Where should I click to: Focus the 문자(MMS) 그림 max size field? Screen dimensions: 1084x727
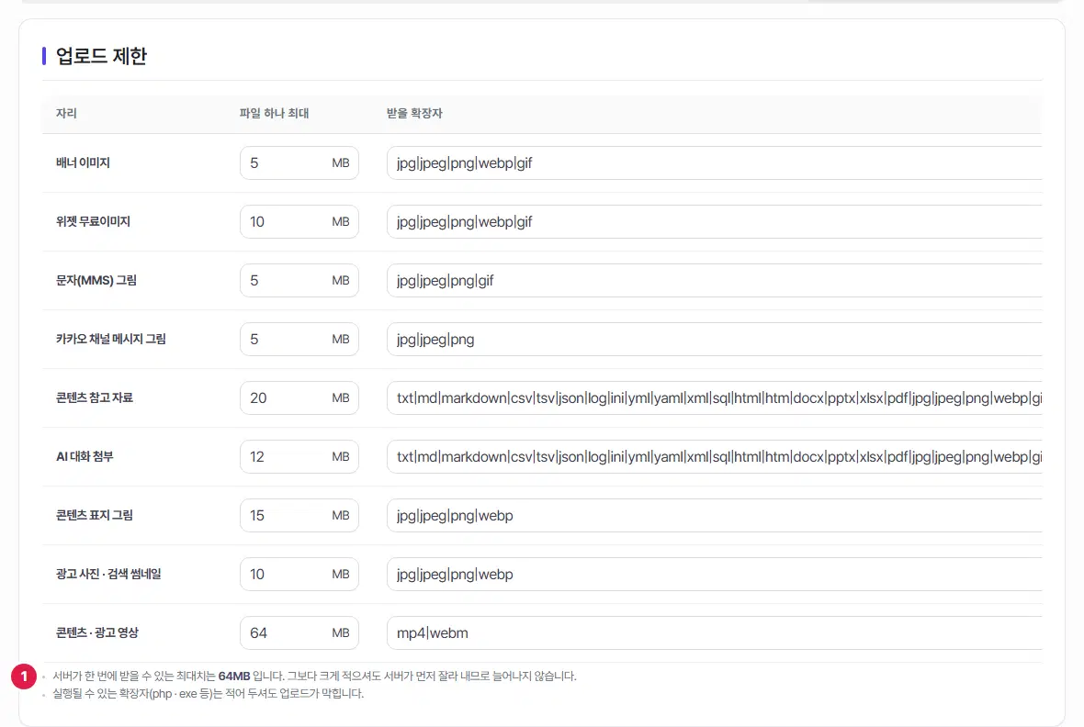click(x=299, y=281)
